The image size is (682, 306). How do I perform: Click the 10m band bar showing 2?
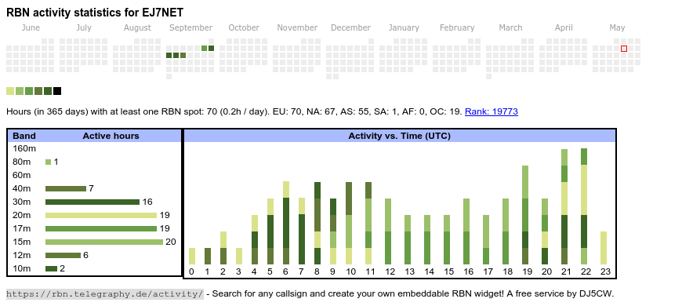(51, 268)
